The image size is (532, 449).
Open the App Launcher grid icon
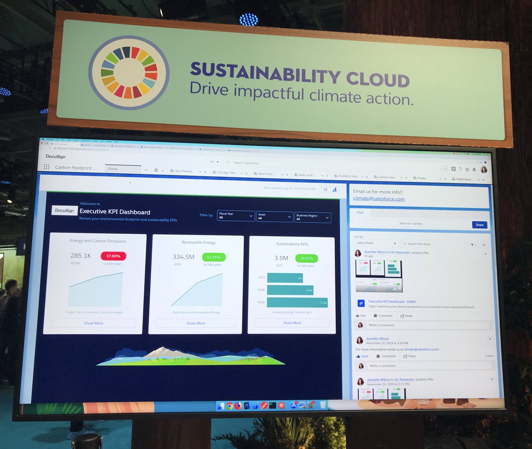[47, 167]
